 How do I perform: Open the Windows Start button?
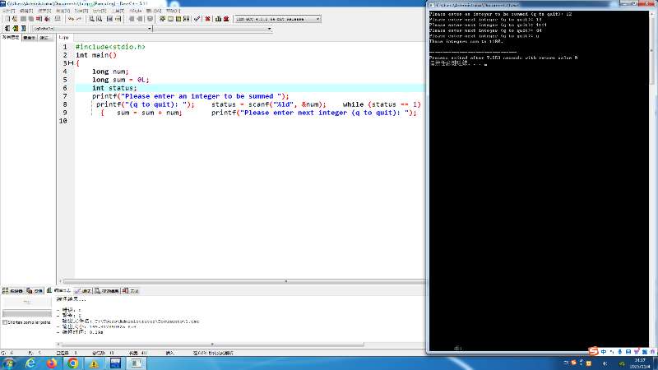(x=8, y=363)
